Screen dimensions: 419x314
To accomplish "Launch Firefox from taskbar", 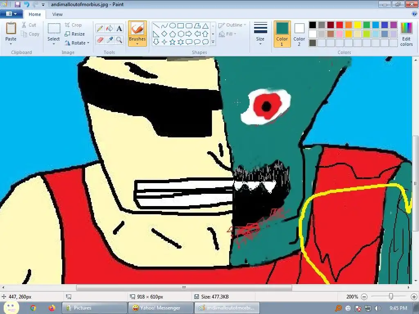I will (x=52, y=308).
